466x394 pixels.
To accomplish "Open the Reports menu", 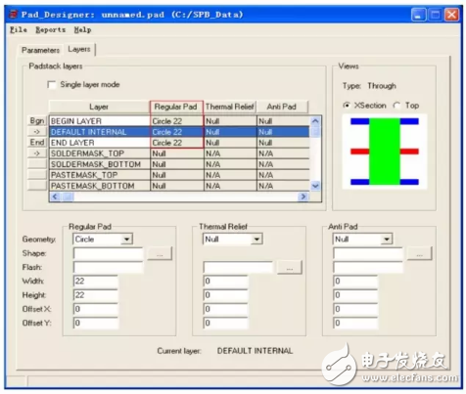I will click(x=51, y=30).
